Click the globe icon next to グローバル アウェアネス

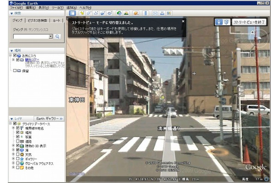click(22, 163)
